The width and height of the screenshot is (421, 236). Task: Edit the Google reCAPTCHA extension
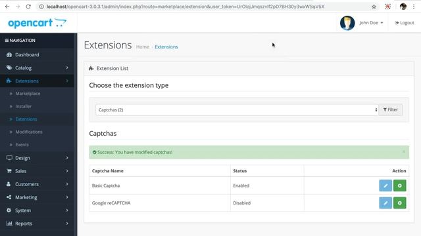click(385, 203)
